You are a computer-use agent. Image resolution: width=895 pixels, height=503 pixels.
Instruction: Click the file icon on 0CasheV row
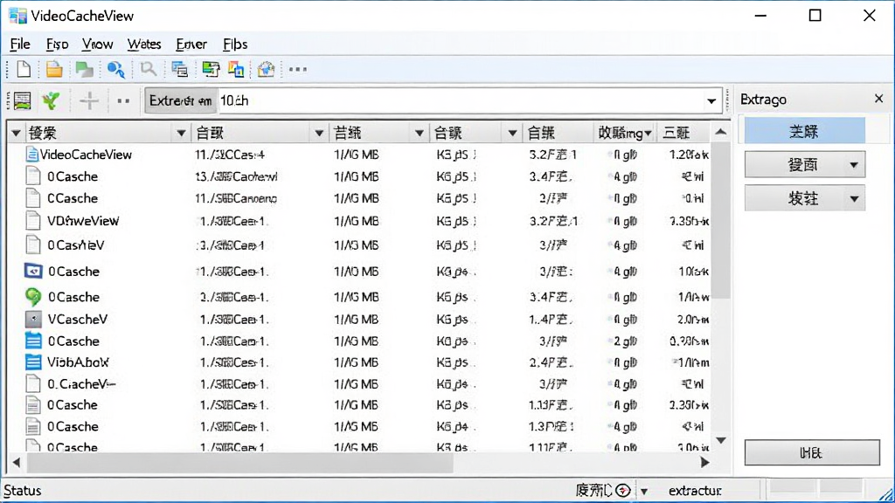[x=33, y=245]
